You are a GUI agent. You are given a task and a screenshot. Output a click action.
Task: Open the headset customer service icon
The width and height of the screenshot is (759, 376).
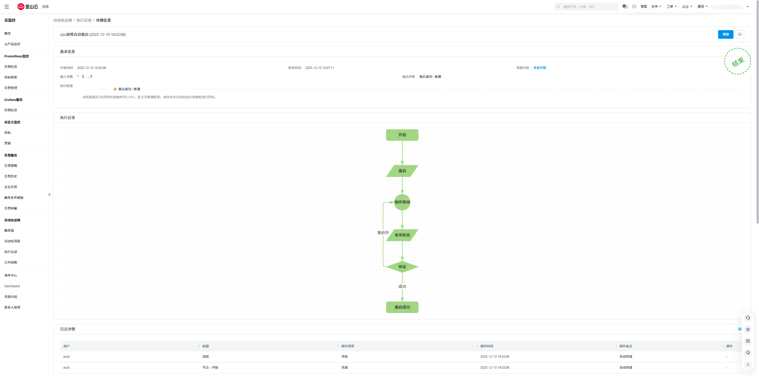[x=748, y=318]
